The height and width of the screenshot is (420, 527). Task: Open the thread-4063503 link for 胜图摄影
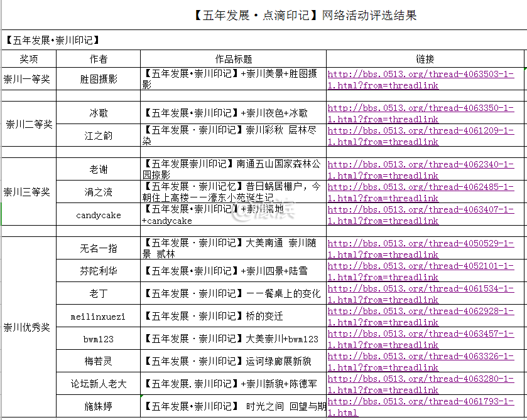coord(424,80)
